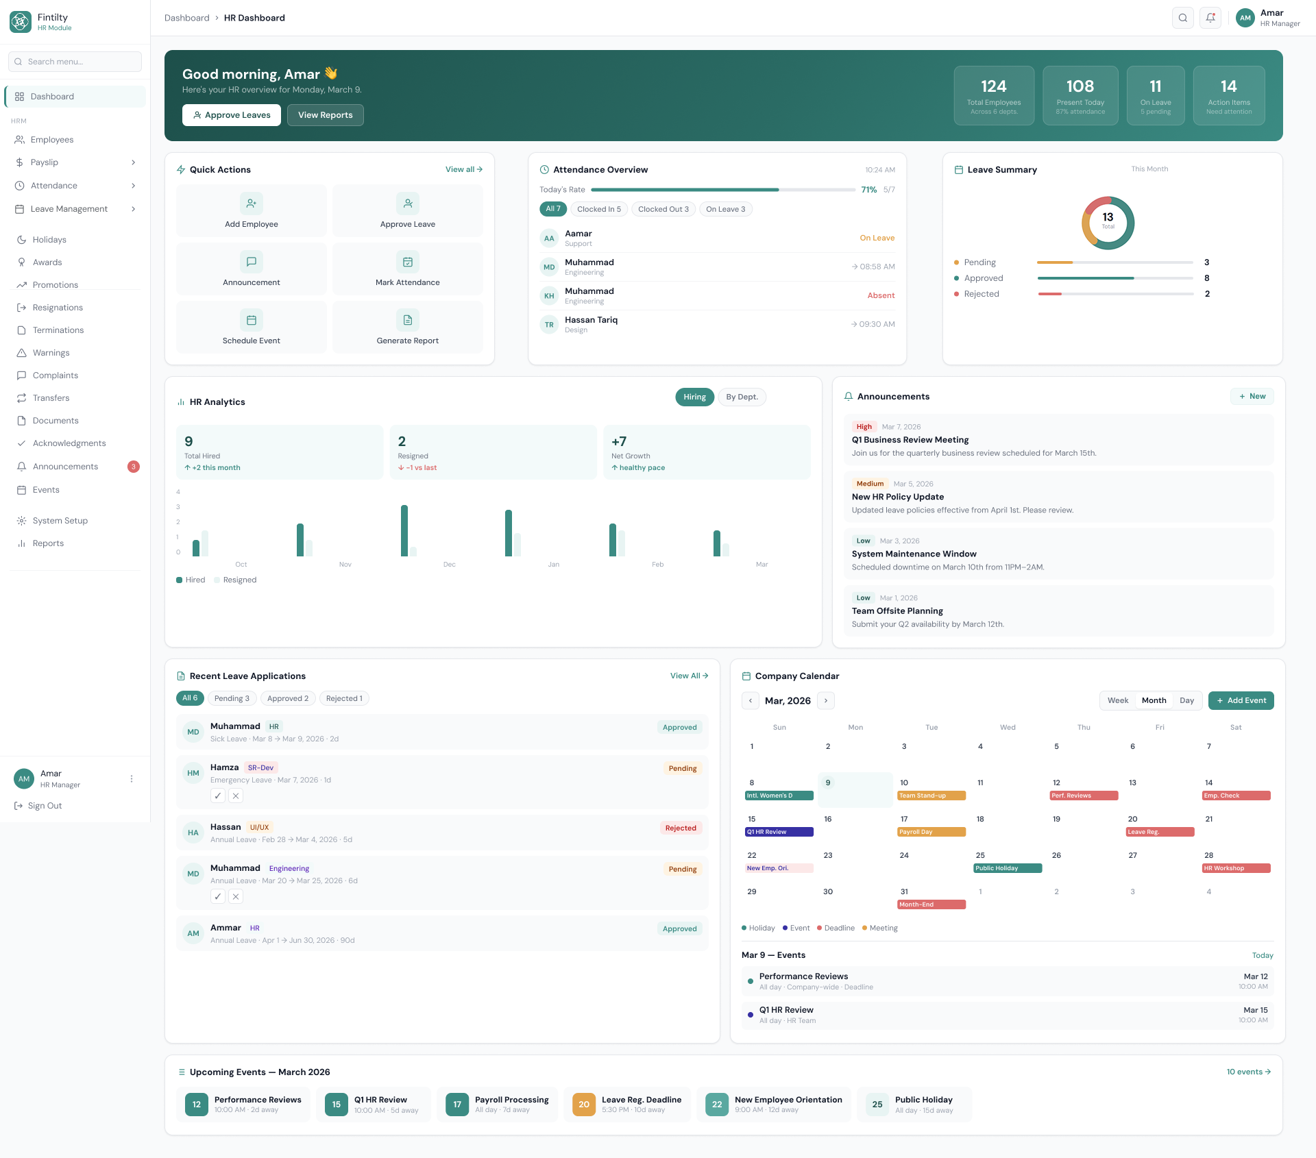Open Complaints in sidebar
The height and width of the screenshot is (1158, 1316).
75,375
